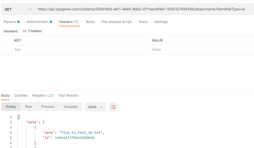The height and width of the screenshot is (148, 254).
Task: Select the Pretty view button
Action: tap(11, 107)
